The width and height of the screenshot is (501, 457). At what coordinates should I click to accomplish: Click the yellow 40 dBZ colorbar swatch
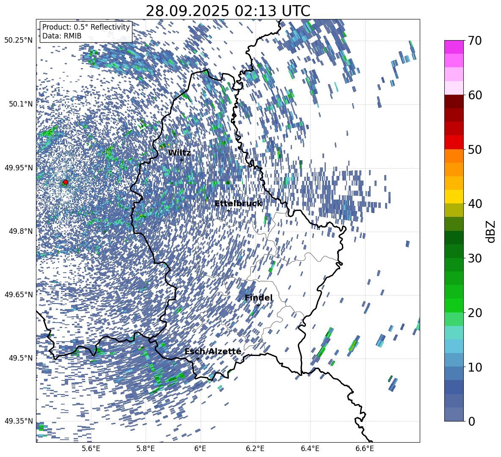(x=454, y=197)
